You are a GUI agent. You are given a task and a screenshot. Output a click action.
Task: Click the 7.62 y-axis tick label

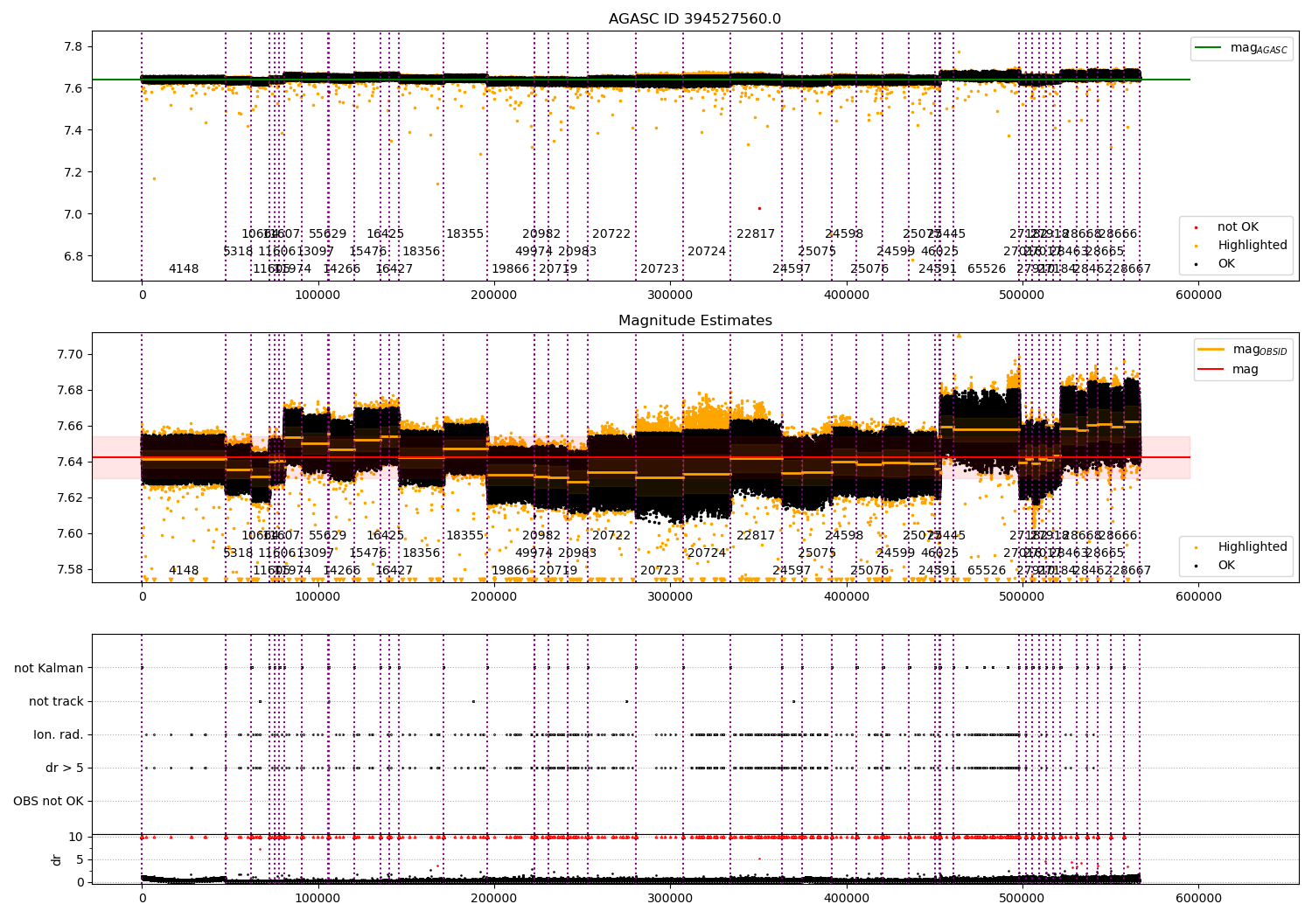coord(70,497)
